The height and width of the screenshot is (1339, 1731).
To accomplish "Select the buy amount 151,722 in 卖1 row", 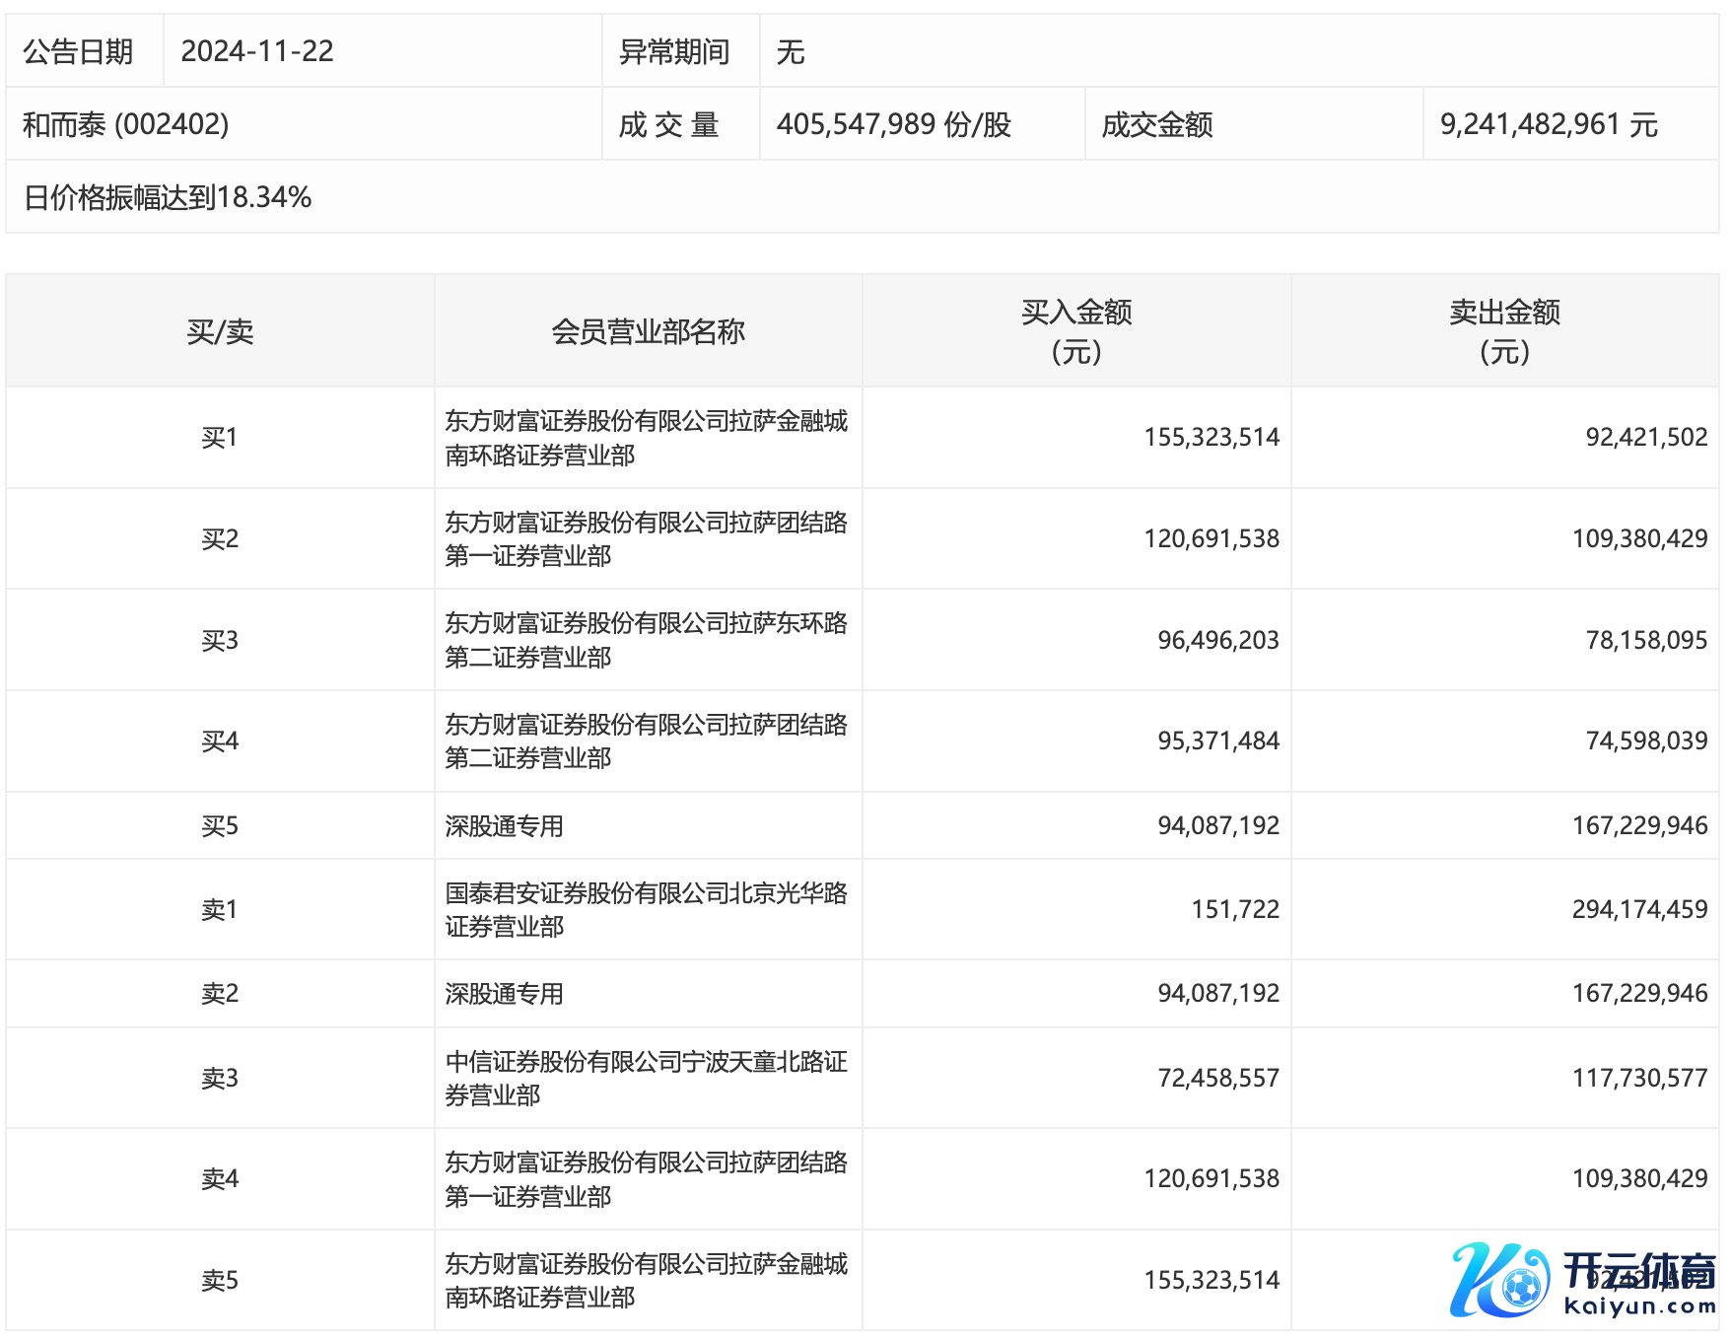I will [1234, 909].
